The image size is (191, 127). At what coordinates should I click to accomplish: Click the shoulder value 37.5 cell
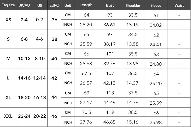pos(133,93)
